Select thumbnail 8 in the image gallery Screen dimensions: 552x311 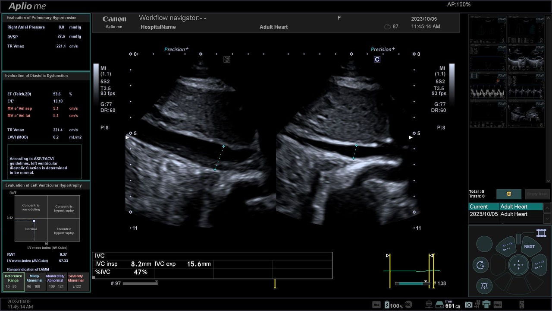(x=526, y=114)
